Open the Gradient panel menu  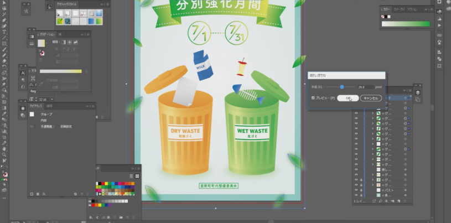click(x=88, y=34)
